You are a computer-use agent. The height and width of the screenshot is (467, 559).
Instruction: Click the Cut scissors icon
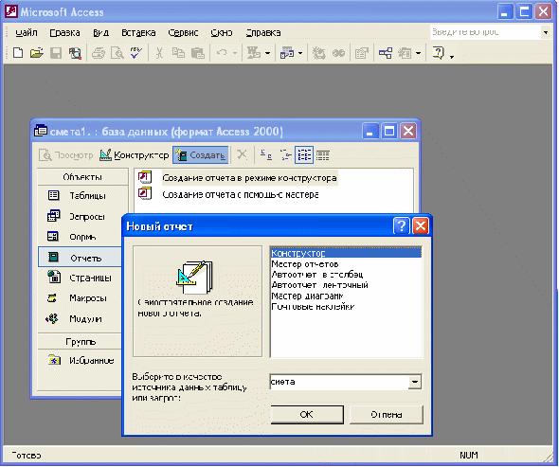pyautogui.click(x=159, y=53)
